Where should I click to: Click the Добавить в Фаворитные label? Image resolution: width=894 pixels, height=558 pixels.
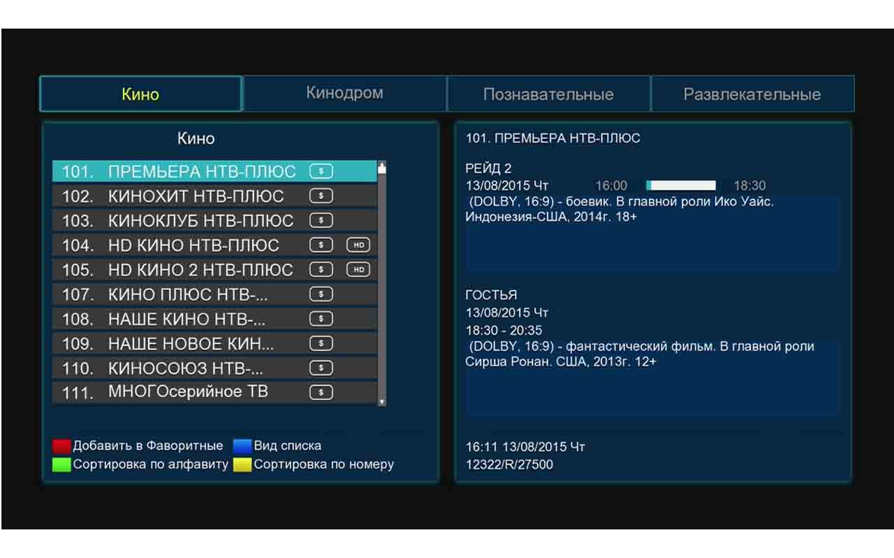pyautogui.click(x=148, y=446)
